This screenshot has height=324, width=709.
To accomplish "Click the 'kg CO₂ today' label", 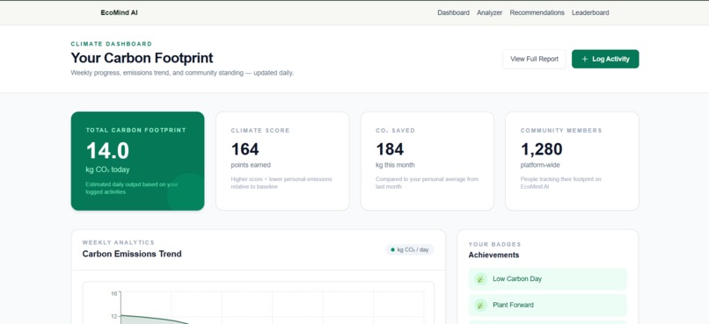I will (107, 169).
